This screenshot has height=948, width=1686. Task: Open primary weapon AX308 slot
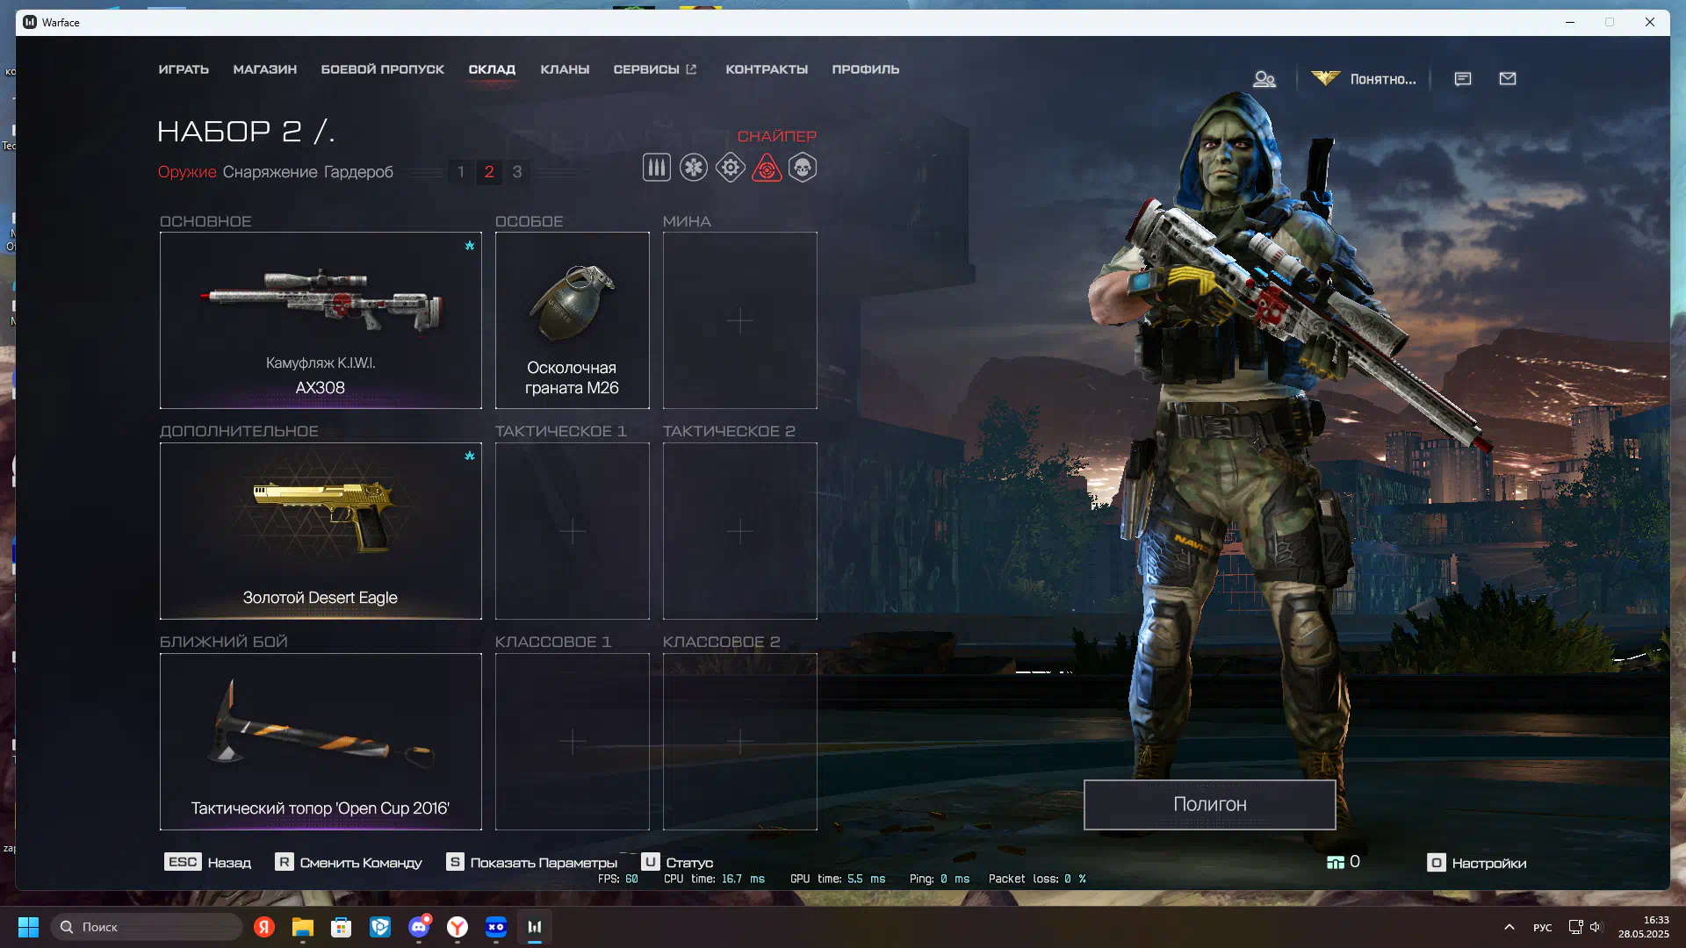(321, 320)
